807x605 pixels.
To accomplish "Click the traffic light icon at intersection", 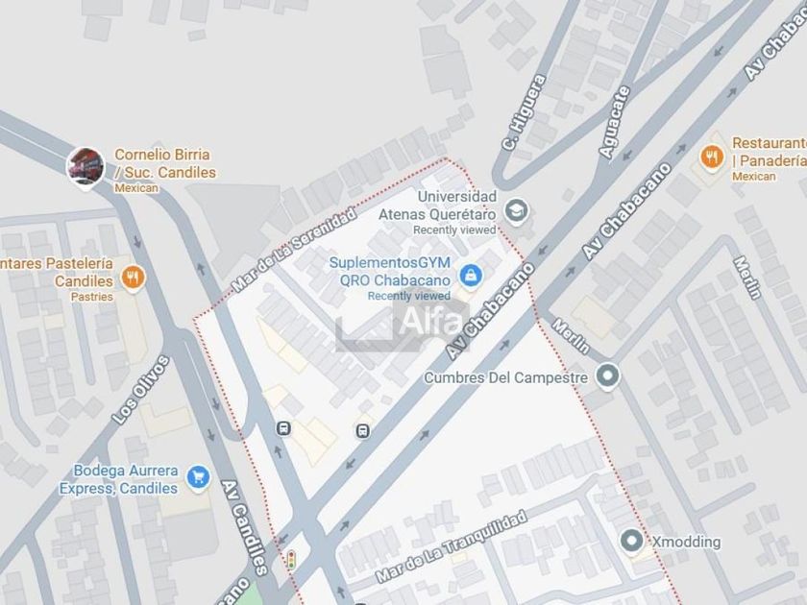I will (292, 559).
